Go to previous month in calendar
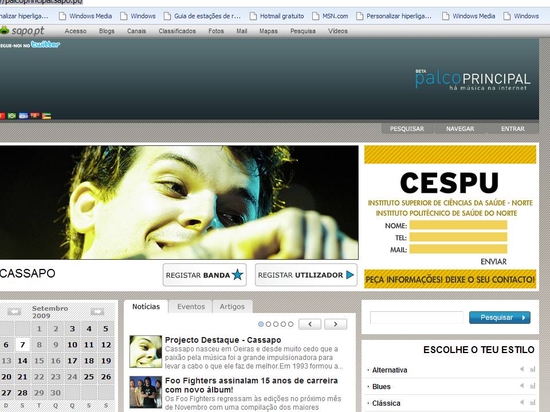The width and height of the screenshot is (550, 412). pos(14,311)
